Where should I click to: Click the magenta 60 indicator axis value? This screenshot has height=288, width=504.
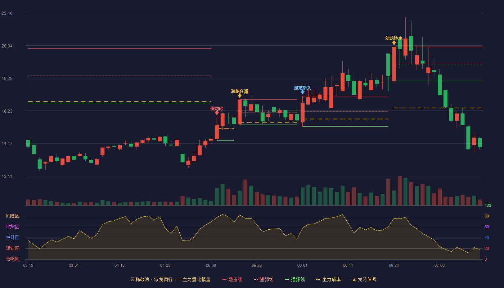[487, 227]
